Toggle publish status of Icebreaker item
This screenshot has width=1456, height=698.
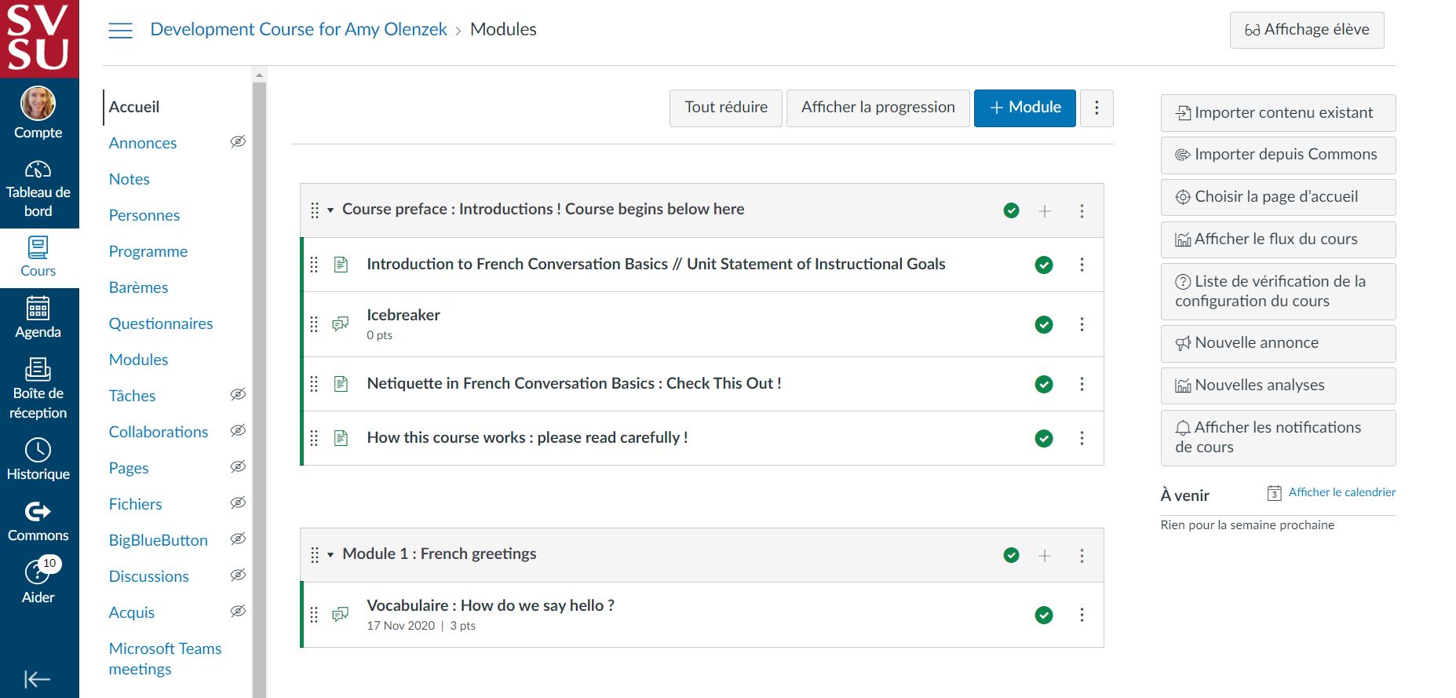[x=1044, y=324]
